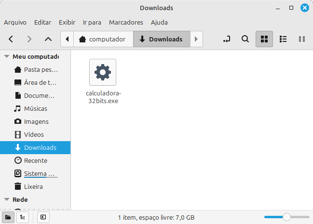Screen dimensions: 313x224
Task: Collapse the Meu computador section
Action: click(7, 56)
